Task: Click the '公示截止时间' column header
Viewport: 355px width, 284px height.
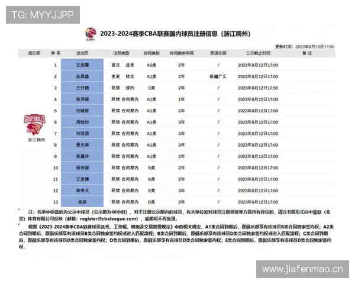Action: pyautogui.click(x=258, y=53)
